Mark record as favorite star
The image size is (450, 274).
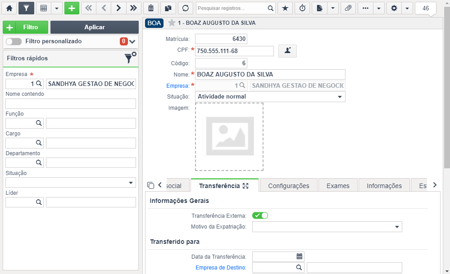pyautogui.click(x=172, y=22)
